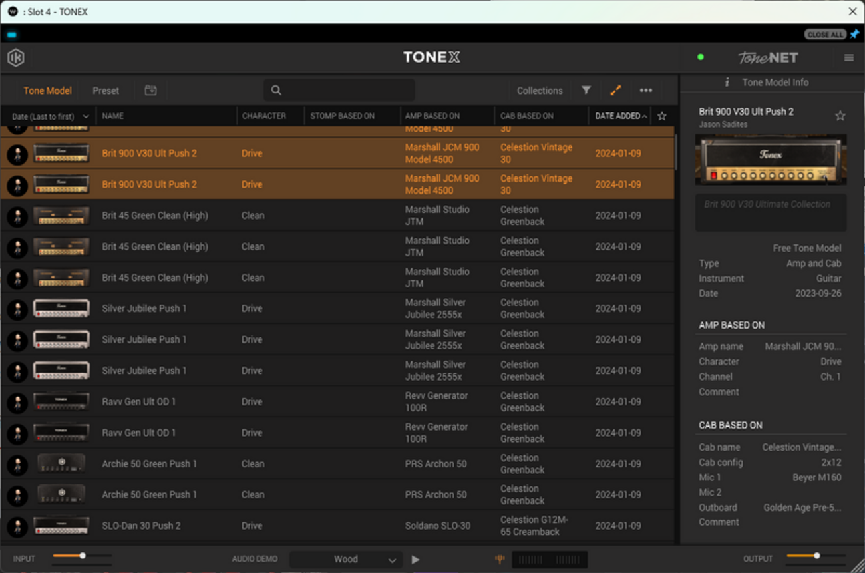Viewport: 865px width, 573px height.
Task: Switch to the Tone Model tab
Action: coord(47,91)
